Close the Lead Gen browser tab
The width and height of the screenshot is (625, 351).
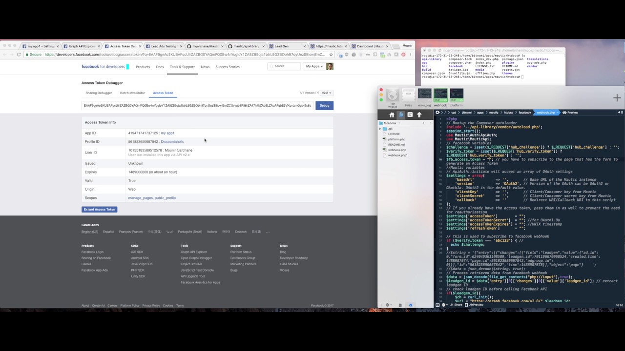(304, 46)
